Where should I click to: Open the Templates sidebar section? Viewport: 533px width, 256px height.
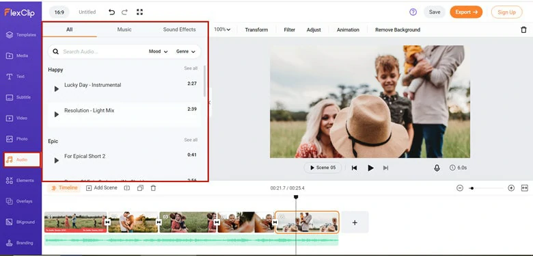[20, 35]
